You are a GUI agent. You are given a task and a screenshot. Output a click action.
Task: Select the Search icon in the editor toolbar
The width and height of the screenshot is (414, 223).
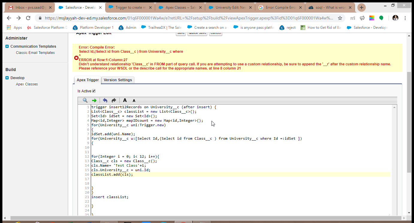[85, 100]
